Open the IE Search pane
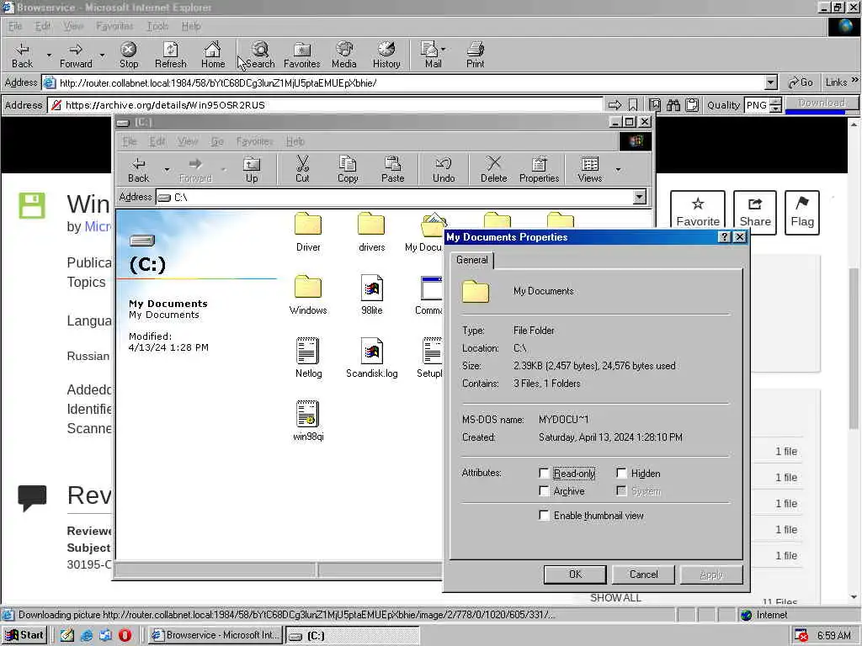Image resolution: width=862 pixels, height=646 pixels. click(259, 55)
